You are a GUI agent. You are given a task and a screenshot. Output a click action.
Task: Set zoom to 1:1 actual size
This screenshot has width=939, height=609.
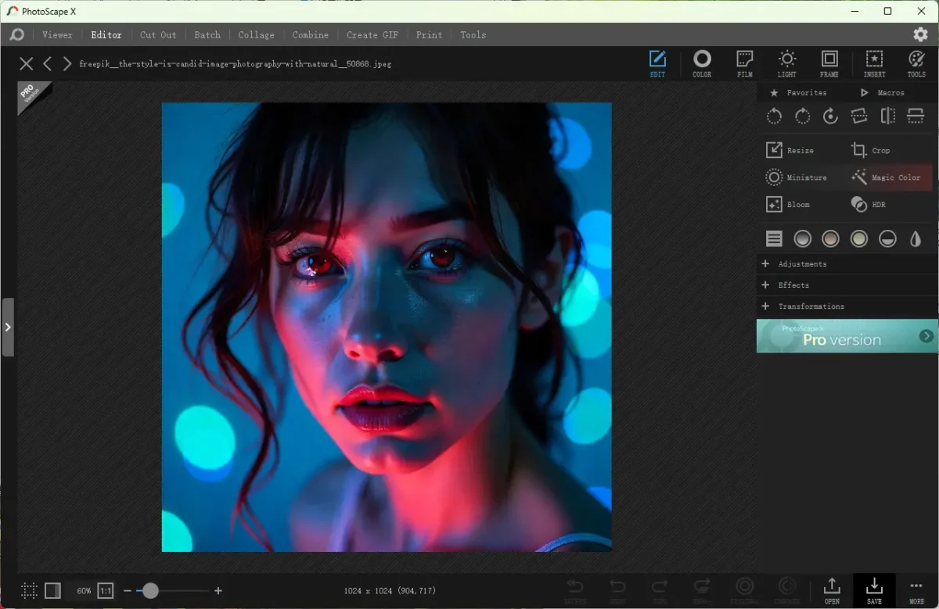pyautogui.click(x=106, y=591)
